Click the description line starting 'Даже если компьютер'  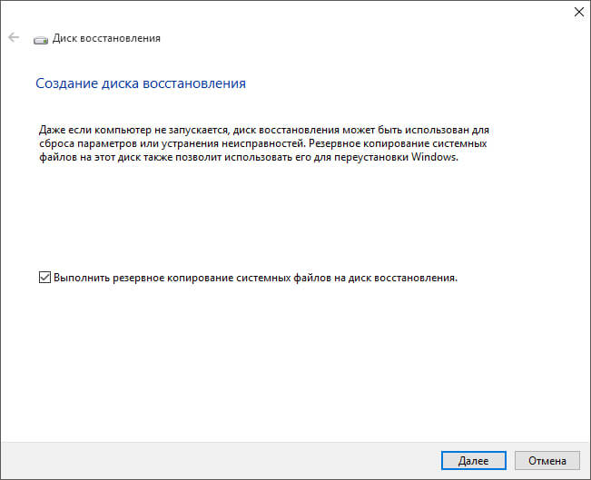(270, 131)
